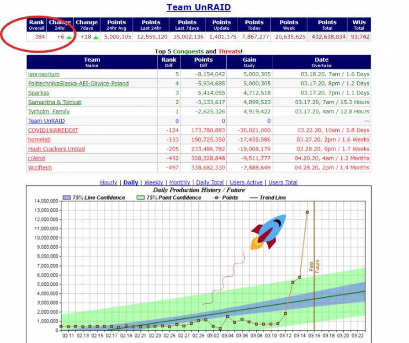
Task: Open the Wccftech team link
Action: tap(40, 167)
